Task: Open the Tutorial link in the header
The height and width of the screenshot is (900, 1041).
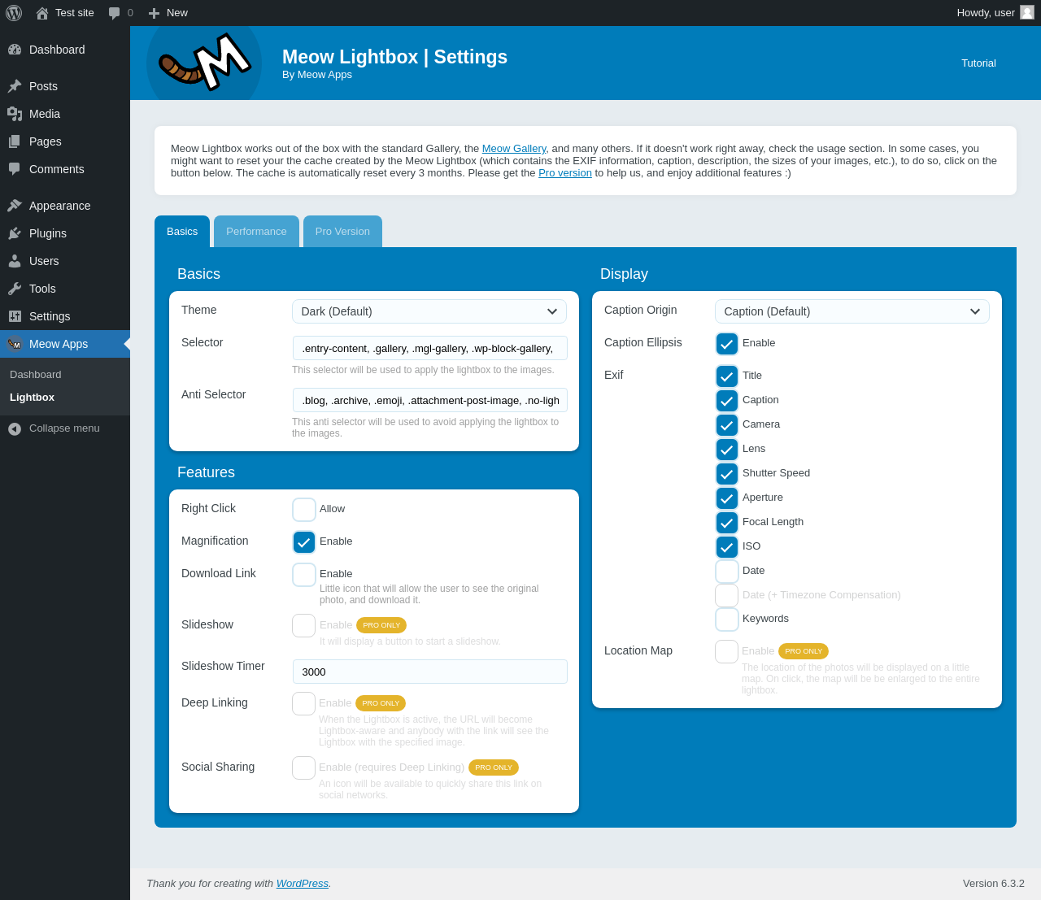Action: [978, 63]
